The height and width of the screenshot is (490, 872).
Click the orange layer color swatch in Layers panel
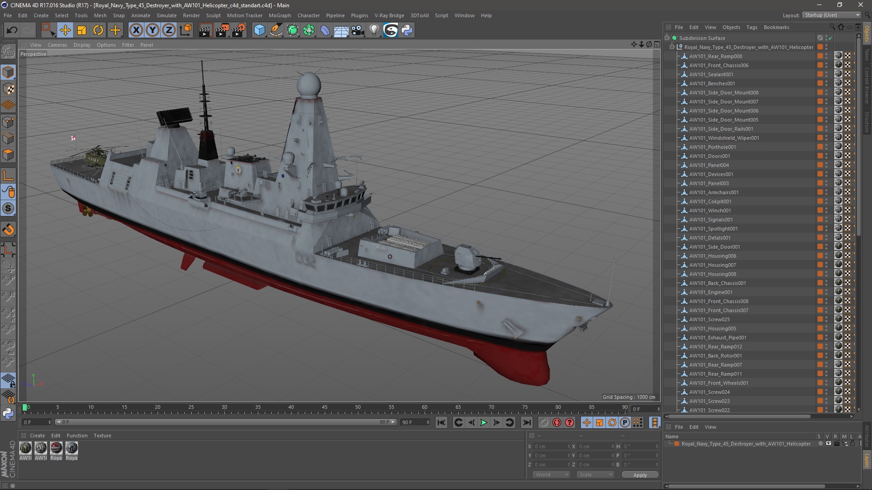[x=677, y=444]
